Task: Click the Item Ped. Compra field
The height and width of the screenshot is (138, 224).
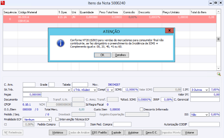Action: point(122,124)
